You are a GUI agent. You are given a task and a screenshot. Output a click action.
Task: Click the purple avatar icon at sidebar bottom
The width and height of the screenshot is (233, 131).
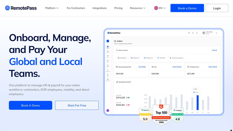pos(108,110)
